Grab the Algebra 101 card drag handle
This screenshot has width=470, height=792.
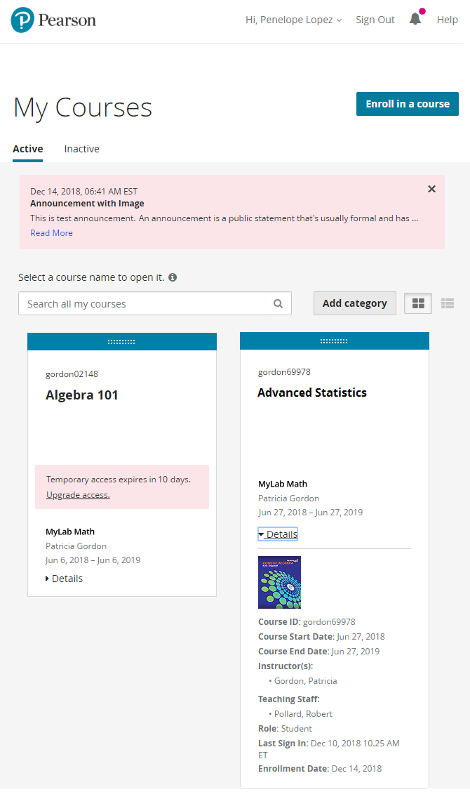pyautogui.click(x=121, y=341)
